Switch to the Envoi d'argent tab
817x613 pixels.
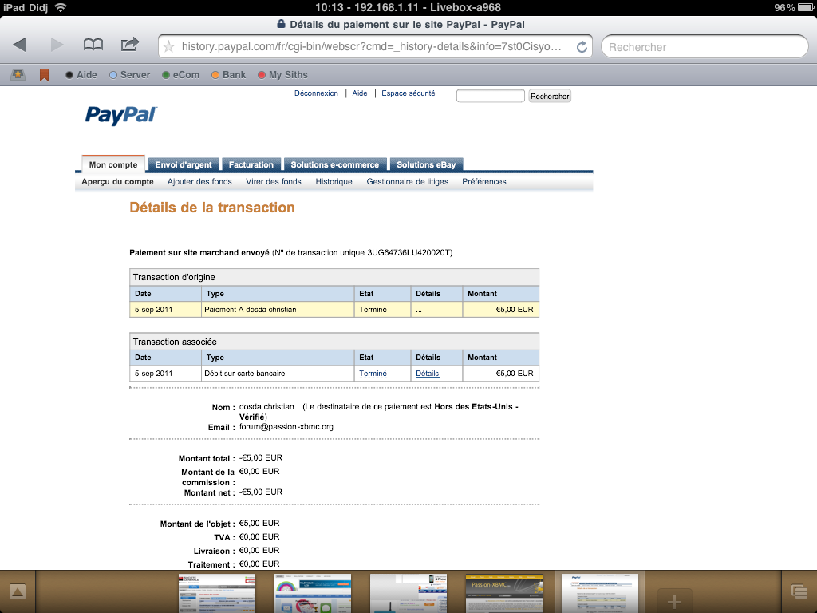pos(184,164)
